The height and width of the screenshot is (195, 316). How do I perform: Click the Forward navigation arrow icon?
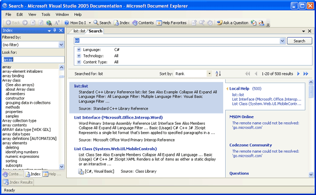click(x=25, y=23)
